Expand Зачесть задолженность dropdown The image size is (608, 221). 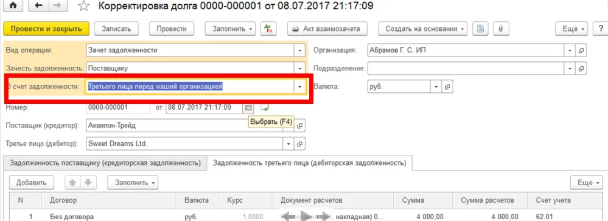pos(299,69)
